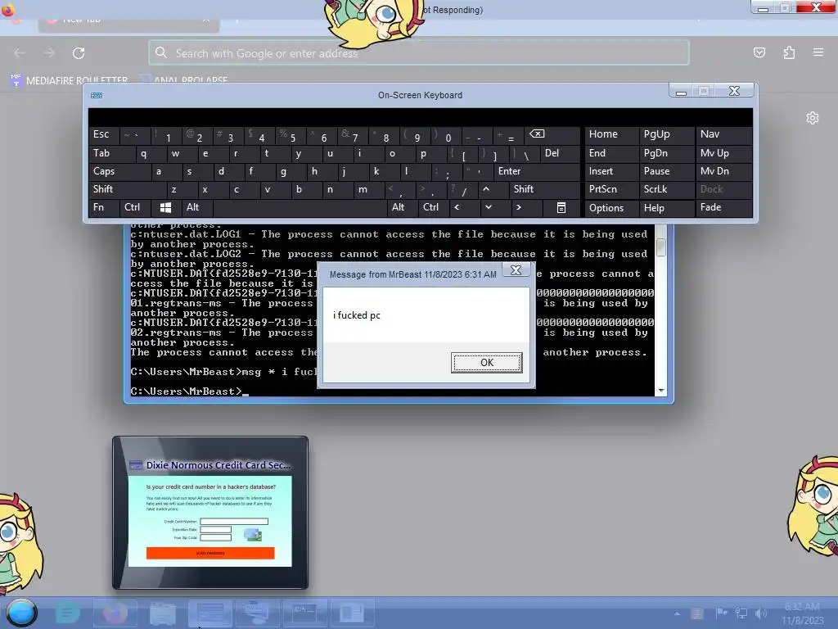
Task: Click the command prompt vertical scrollbar thumb
Action: (661, 247)
